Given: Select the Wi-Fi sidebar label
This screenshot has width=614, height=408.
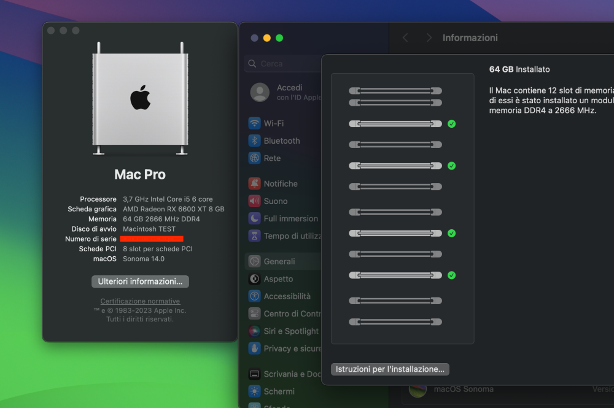Looking at the screenshot, I should click(274, 124).
